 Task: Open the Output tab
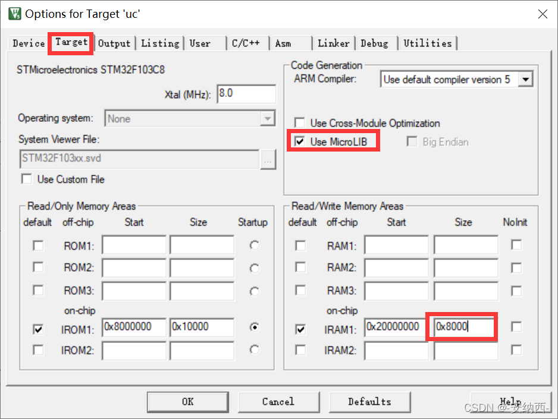114,43
